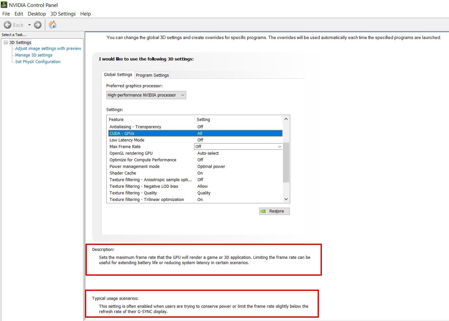Click the NVIDIA Control Panel title icon
This screenshot has height=321, width=449.
coord(4,5)
